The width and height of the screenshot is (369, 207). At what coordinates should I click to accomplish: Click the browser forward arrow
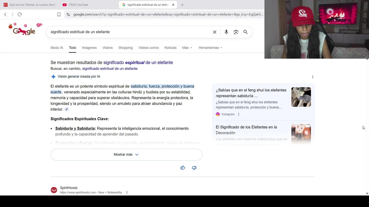pos(12,14)
